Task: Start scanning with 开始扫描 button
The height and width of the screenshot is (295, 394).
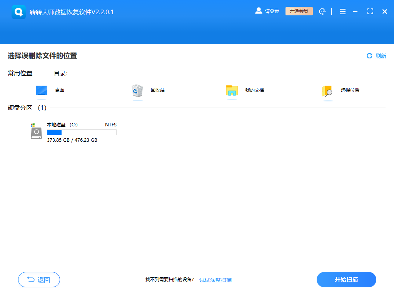Action: point(346,280)
